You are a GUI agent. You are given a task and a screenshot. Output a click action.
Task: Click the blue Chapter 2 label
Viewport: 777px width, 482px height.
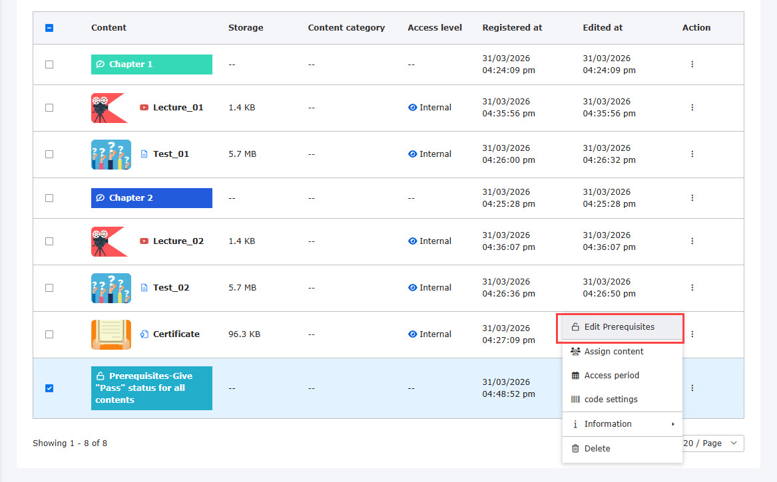point(151,198)
